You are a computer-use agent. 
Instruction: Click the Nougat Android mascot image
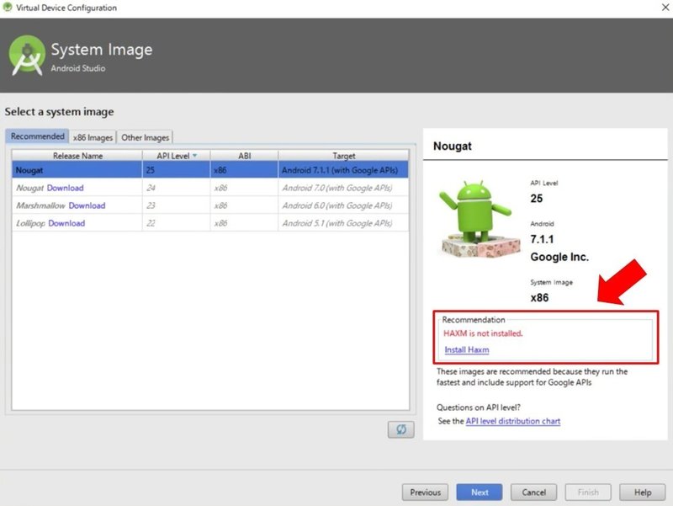pos(479,219)
